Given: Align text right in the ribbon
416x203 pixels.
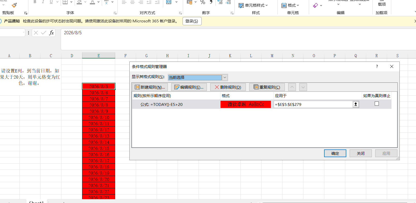Looking at the screenshot, I should tap(141, 2).
